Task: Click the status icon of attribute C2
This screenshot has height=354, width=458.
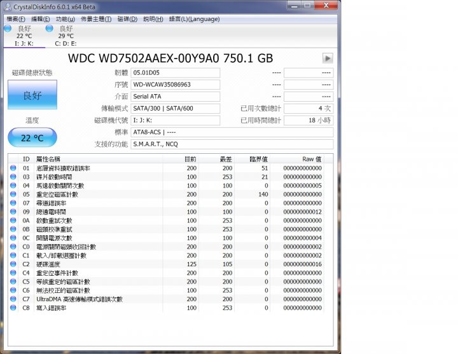Action: click(13, 264)
